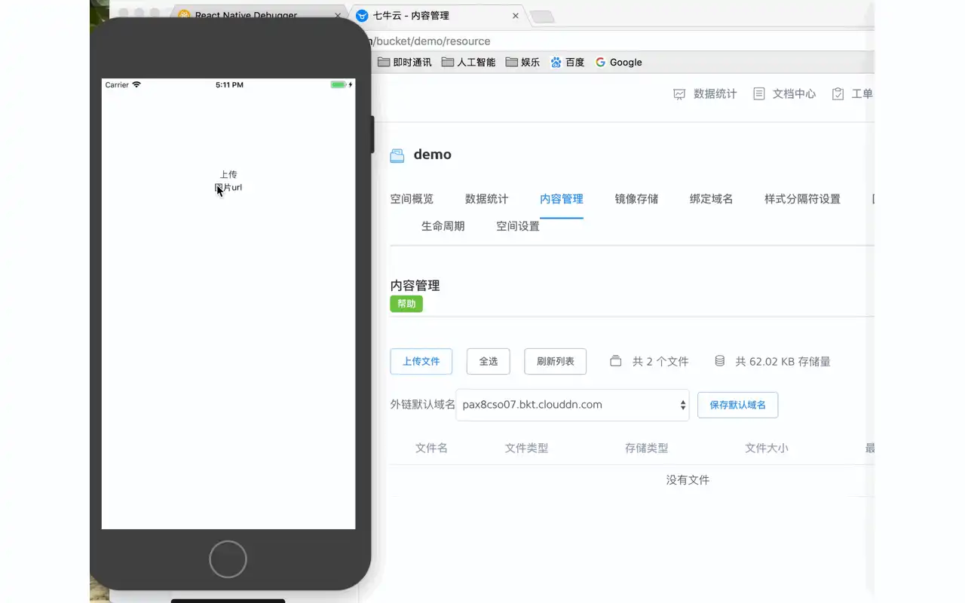Switch to the 数据统计 bucket tab
The image size is (965, 603).
(487, 199)
